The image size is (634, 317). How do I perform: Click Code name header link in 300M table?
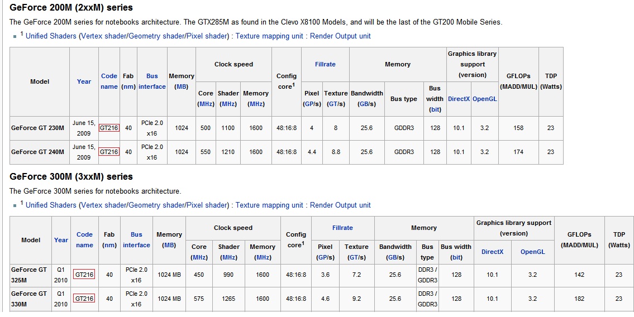tap(84, 240)
